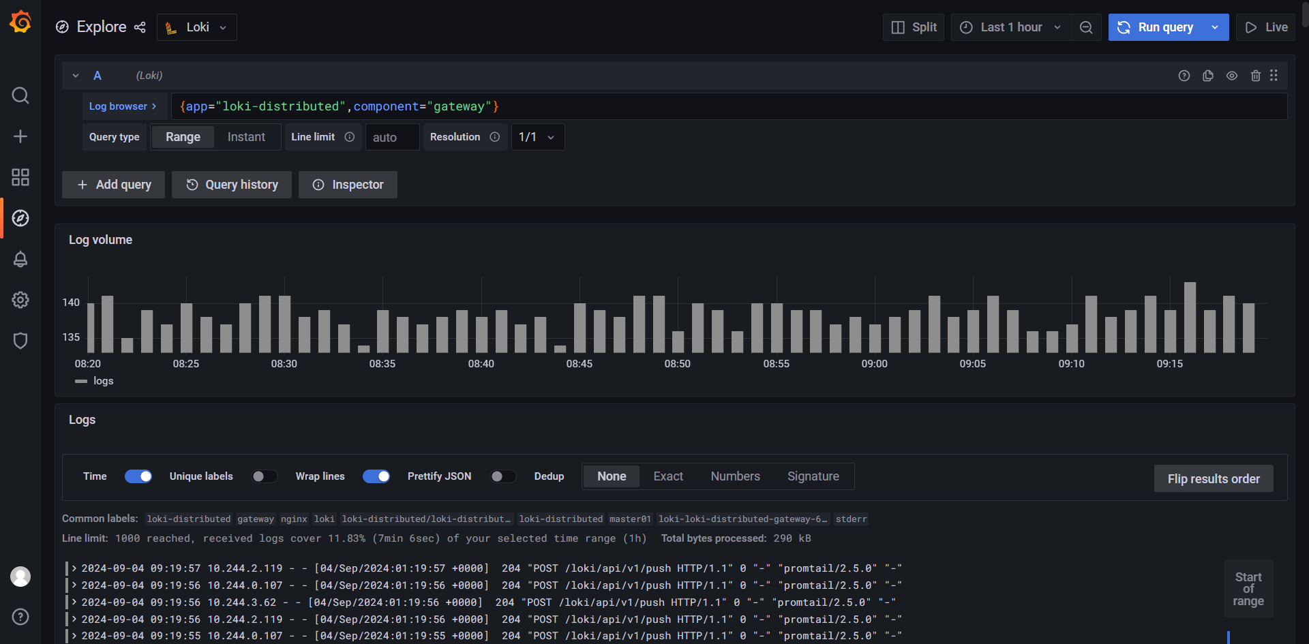Click the Line limit info icon
This screenshot has width=1309, height=644.
click(350, 137)
